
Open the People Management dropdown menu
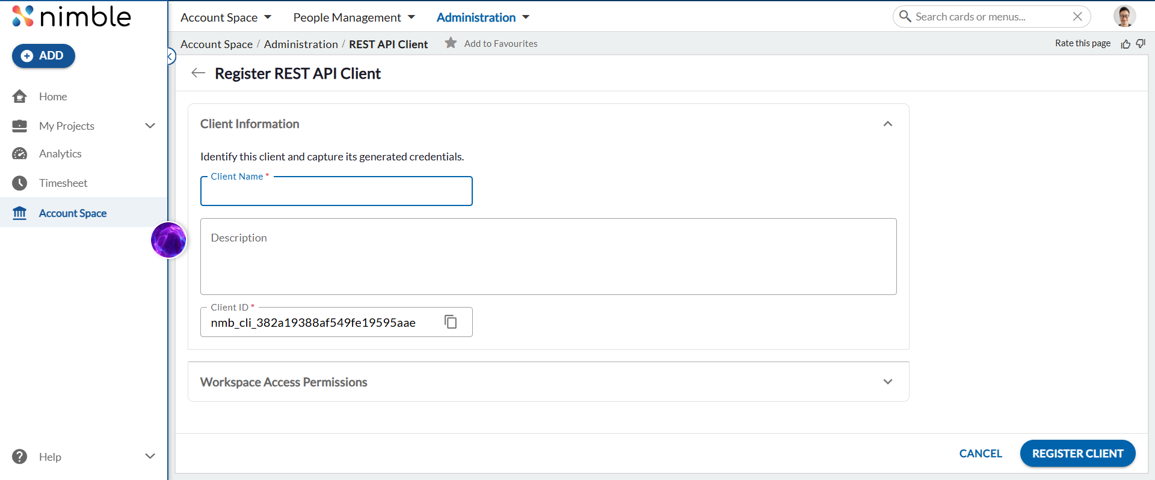(354, 17)
